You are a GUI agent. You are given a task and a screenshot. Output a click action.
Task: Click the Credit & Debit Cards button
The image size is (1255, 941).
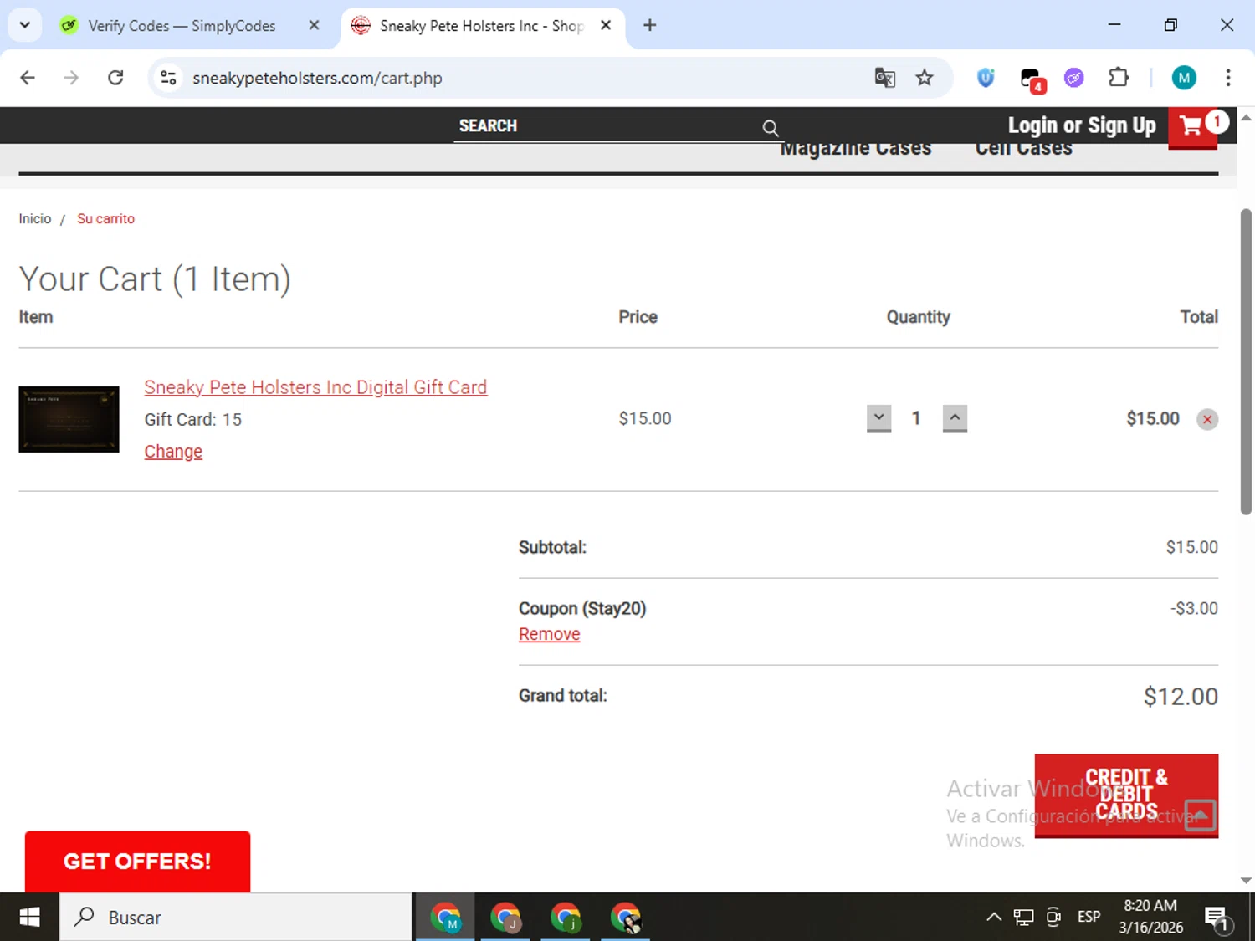click(x=1126, y=795)
